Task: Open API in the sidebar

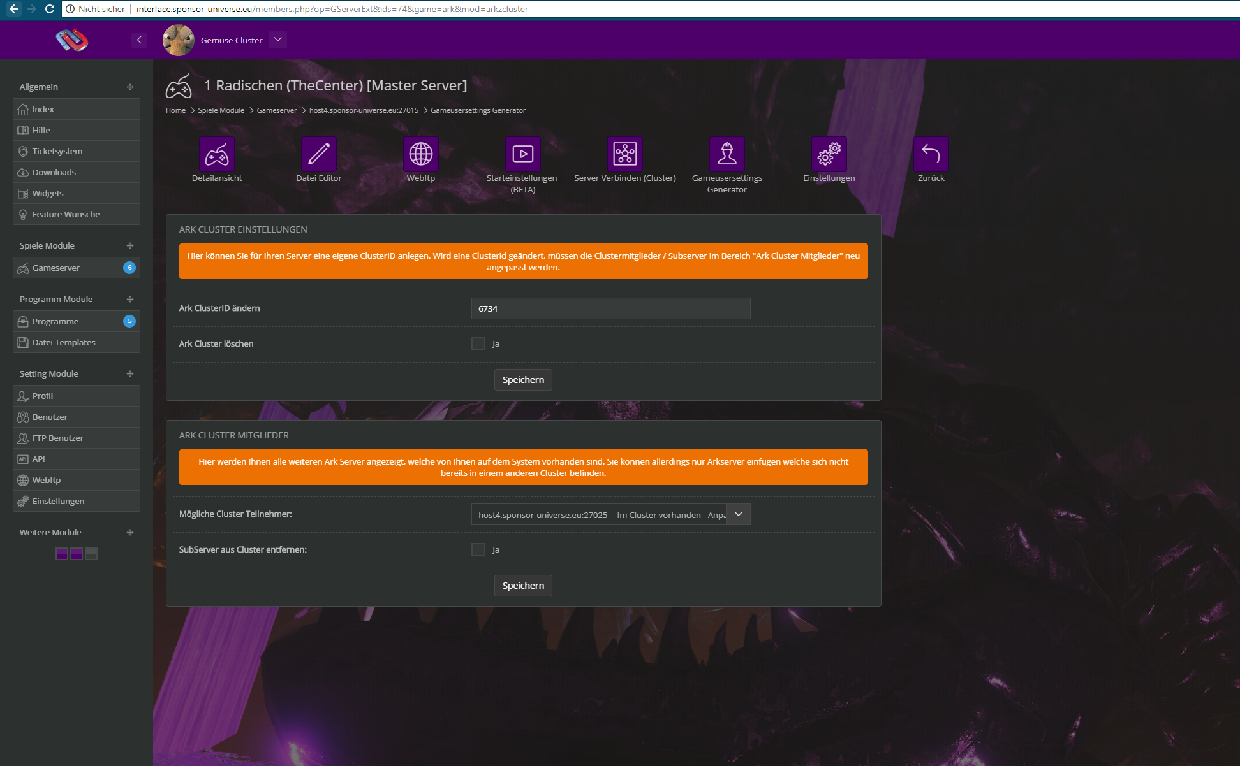Action: click(77, 459)
